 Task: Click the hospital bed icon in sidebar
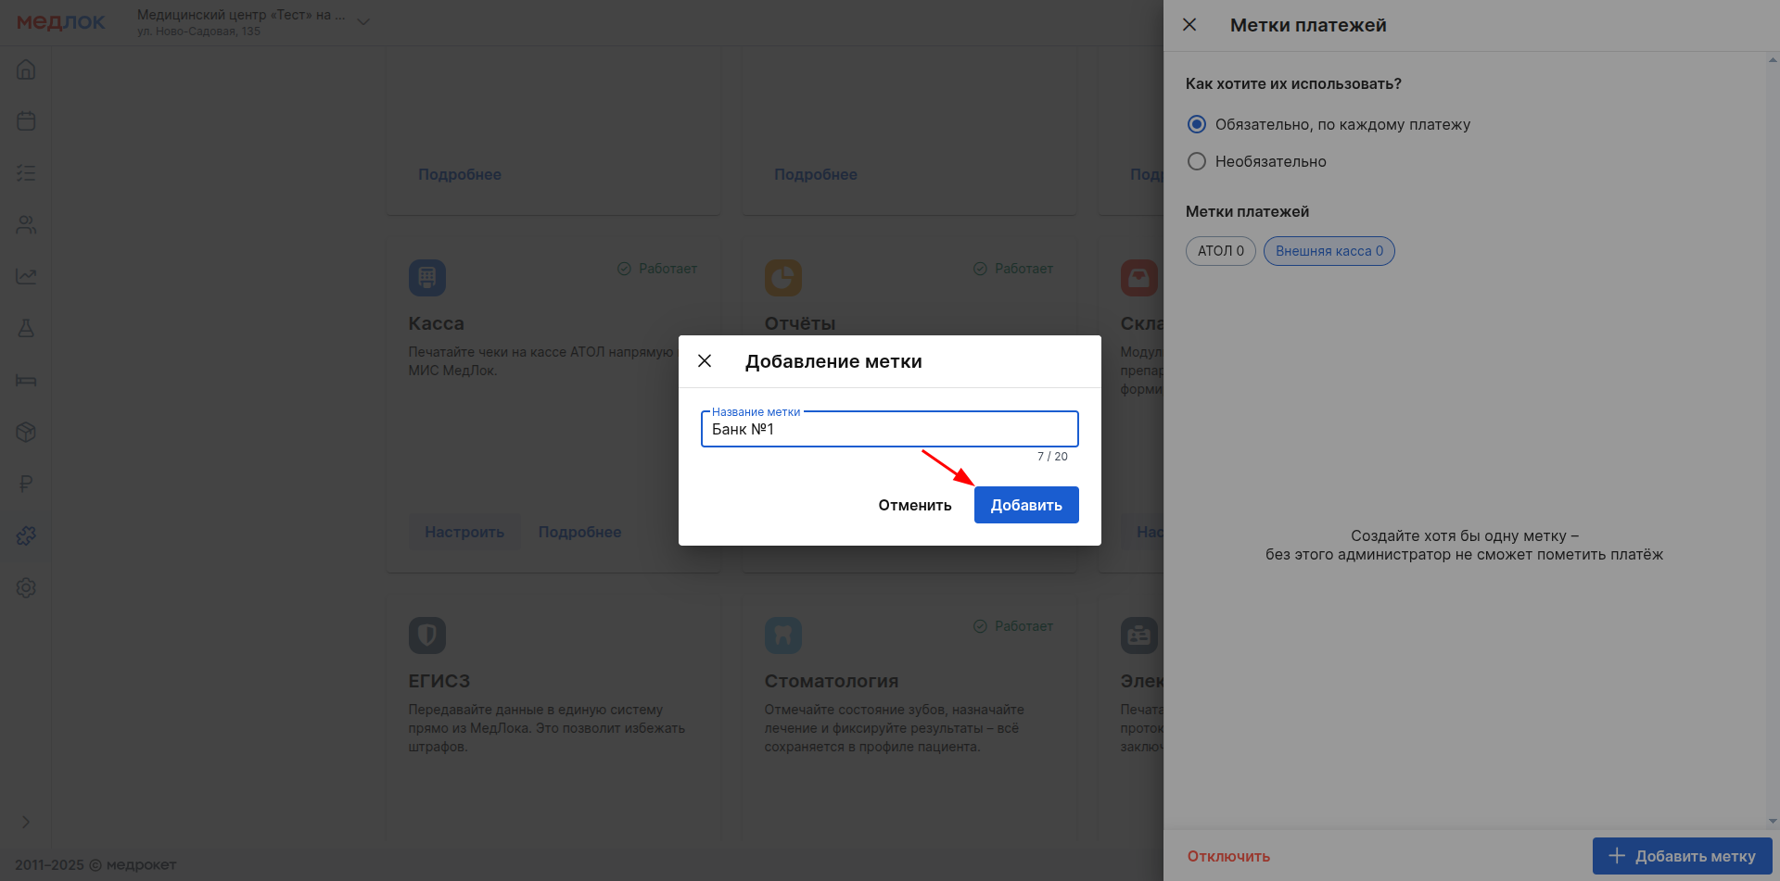pyautogui.click(x=26, y=380)
